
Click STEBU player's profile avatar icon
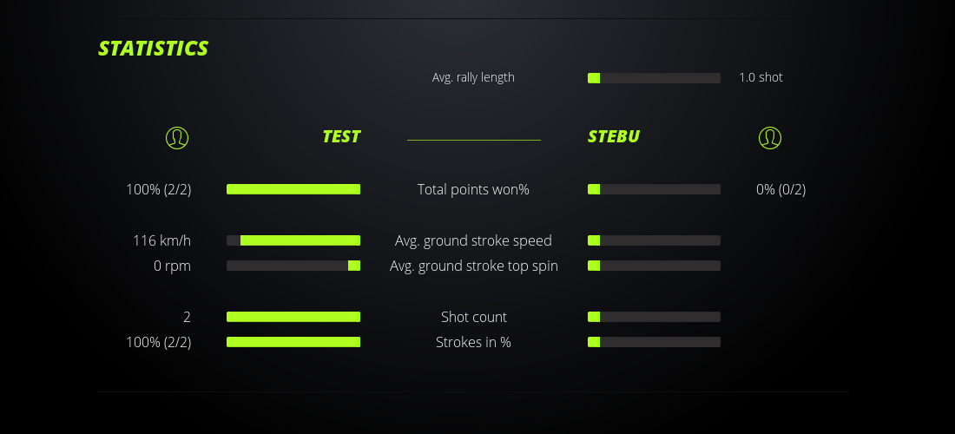click(769, 137)
